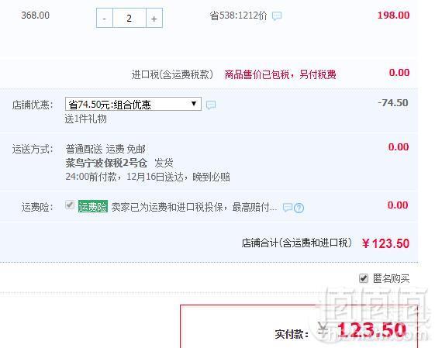435x348 pixels.
Task: Click the quantity input field showing 2
Action: (x=129, y=18)
